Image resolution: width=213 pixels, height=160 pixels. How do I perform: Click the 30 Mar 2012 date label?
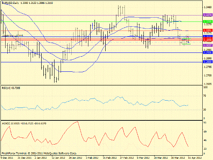(x=178, y=158)
